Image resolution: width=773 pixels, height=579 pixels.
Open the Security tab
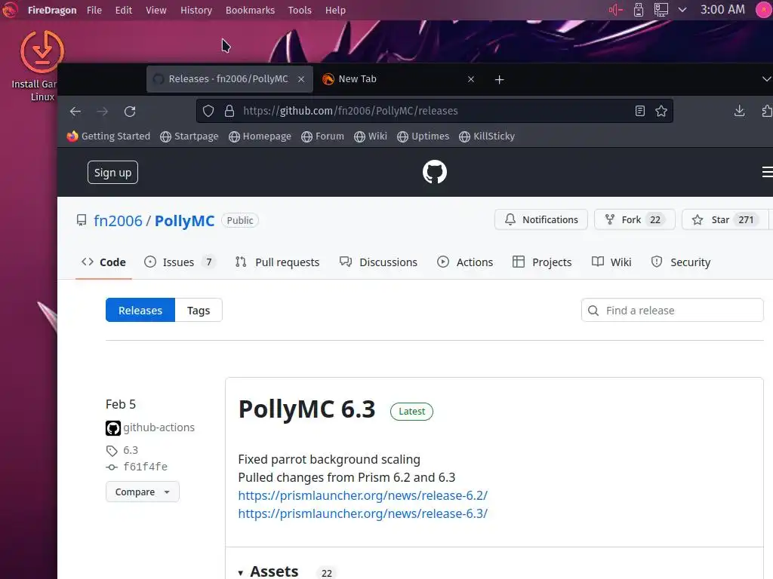[x=681, y=262]
